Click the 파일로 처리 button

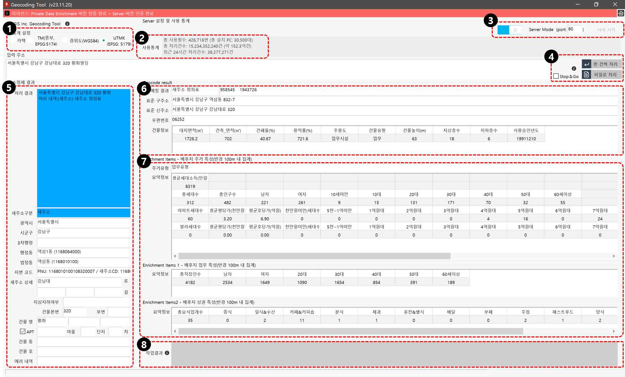coord(602,74)
